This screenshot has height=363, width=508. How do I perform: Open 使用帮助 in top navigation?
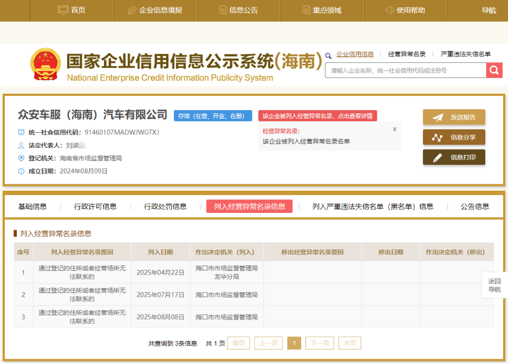tap(405, 10)
